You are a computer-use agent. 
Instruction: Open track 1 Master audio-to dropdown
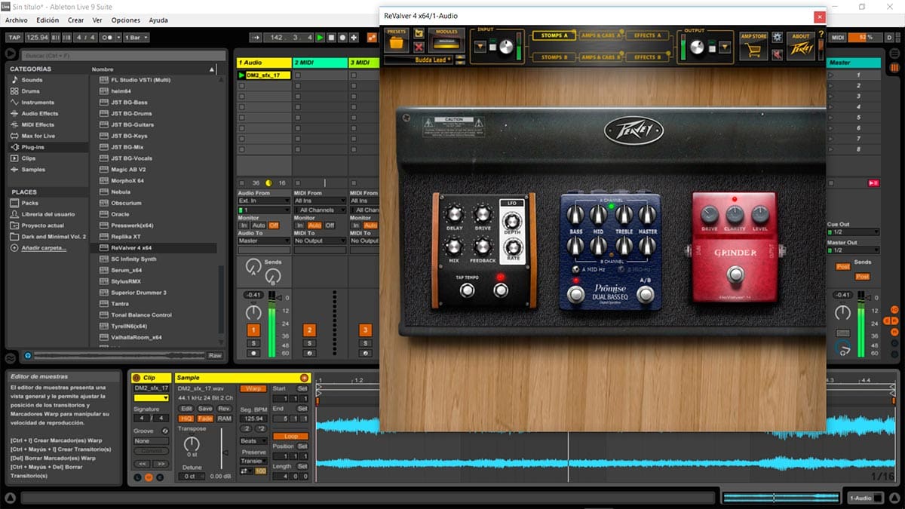pyautogui.click(x=263, y=241)
